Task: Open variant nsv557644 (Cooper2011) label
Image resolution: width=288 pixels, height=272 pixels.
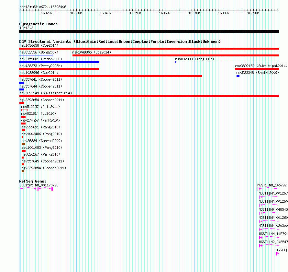Action: pos(41,86)
